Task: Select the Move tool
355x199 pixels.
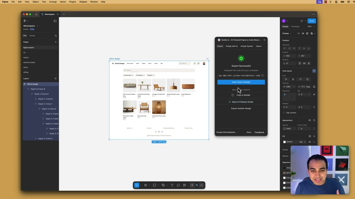Action: point(136,185)
